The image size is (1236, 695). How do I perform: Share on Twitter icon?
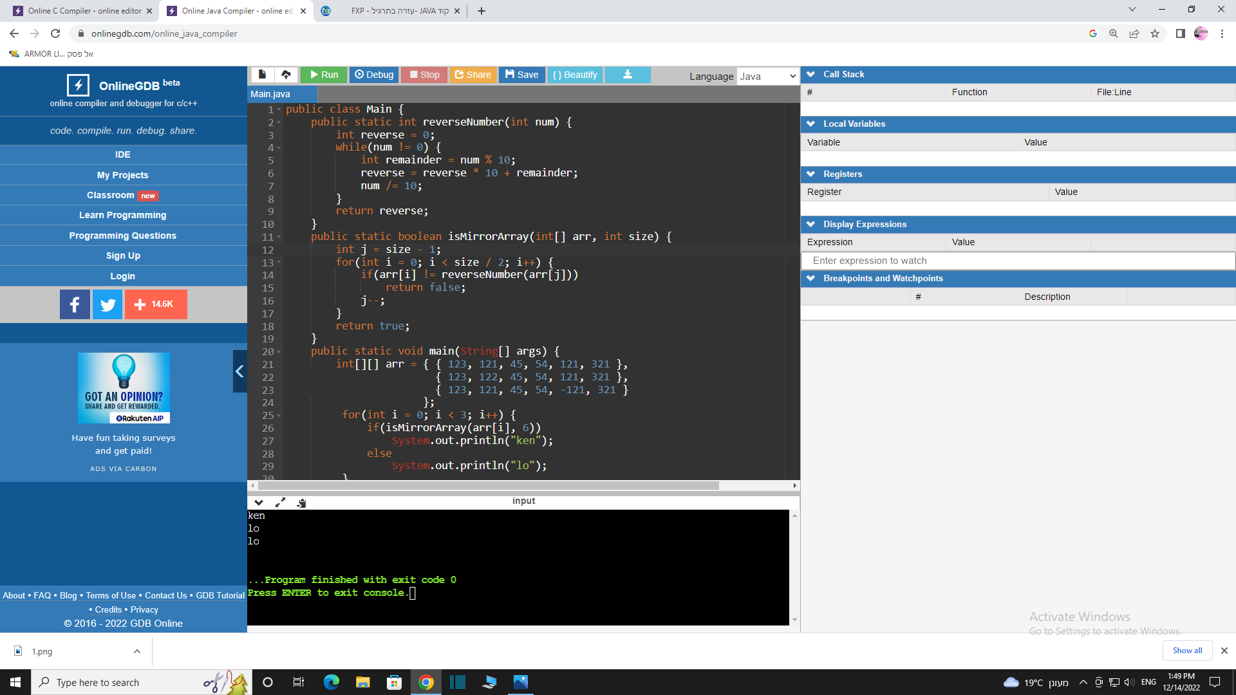108,304
